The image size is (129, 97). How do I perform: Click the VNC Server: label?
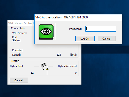click(x=20, y=33)
